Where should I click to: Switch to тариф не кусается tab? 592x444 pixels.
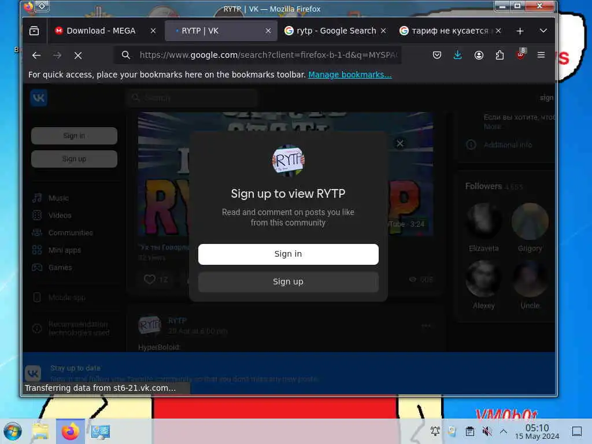450,31
